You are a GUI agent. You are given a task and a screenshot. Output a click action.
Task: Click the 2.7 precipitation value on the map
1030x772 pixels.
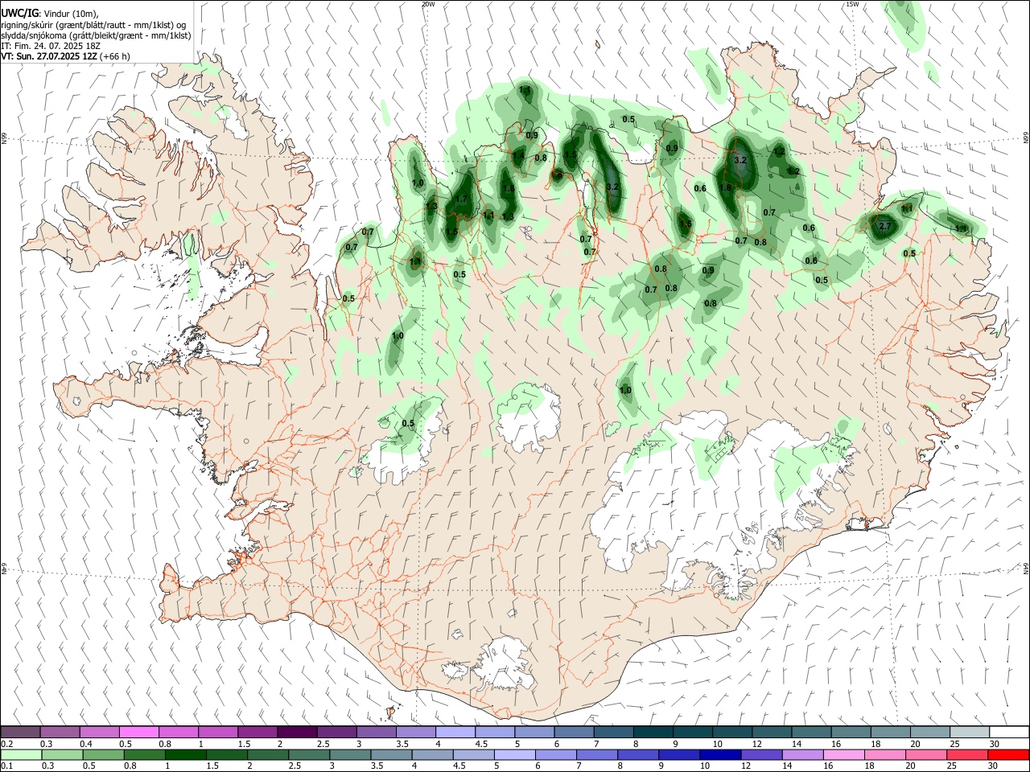pyautogui.click(x=885, y=227)
